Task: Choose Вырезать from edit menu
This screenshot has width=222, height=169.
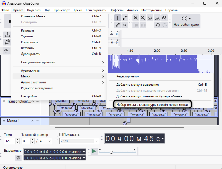Action: (x=59, y=31)
